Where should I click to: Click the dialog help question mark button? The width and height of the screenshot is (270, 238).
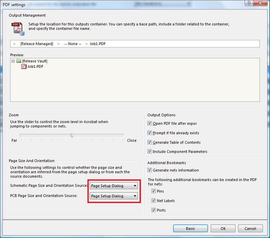249,3
